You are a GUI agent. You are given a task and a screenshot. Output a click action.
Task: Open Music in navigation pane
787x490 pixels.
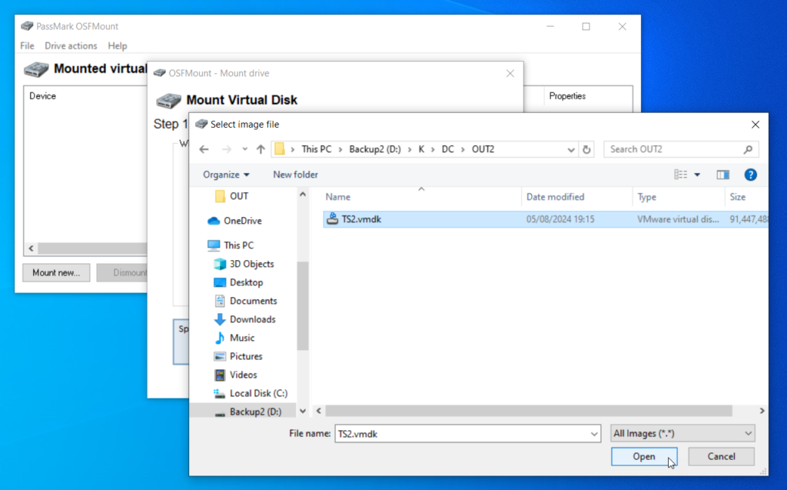pos(242,338)
